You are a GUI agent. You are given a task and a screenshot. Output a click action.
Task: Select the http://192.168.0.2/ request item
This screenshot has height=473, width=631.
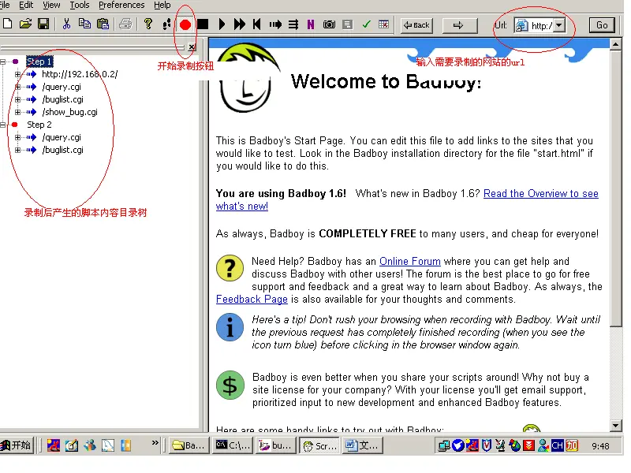coord(80,74)
